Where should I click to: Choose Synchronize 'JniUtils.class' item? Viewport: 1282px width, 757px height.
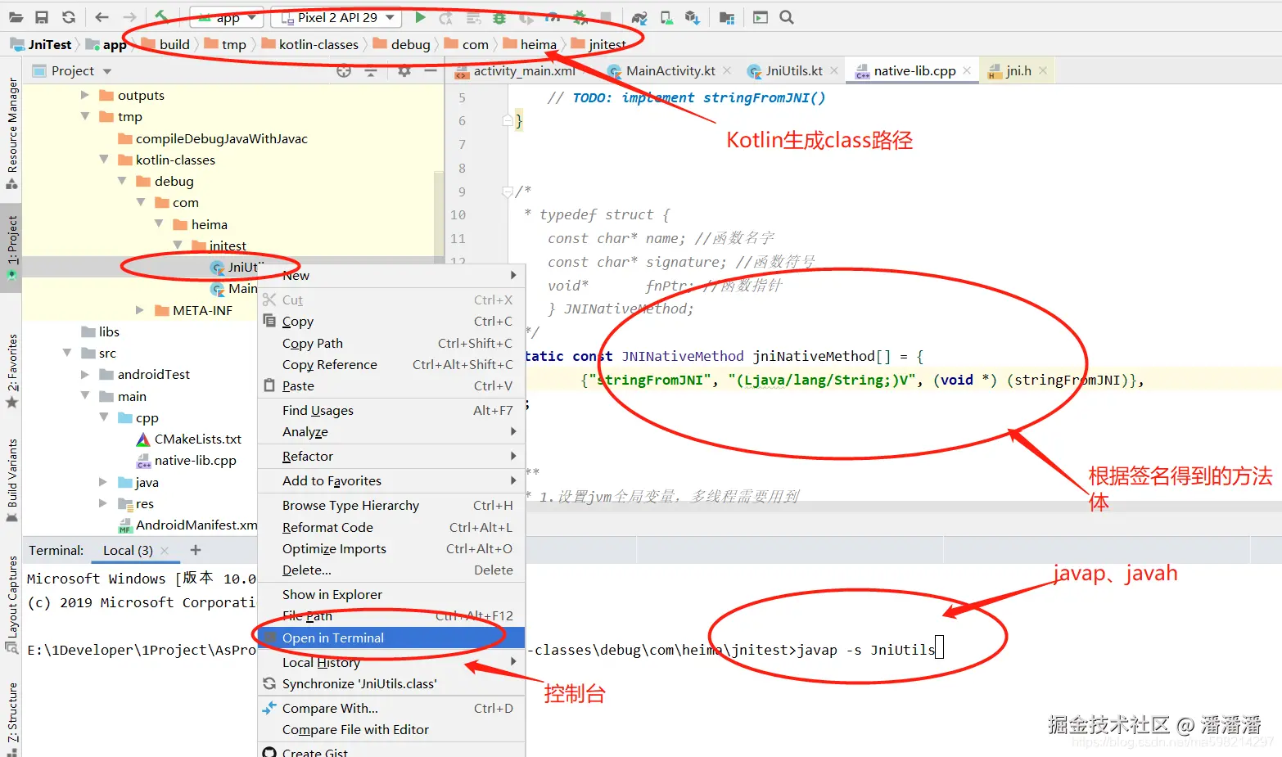[391, 683]
